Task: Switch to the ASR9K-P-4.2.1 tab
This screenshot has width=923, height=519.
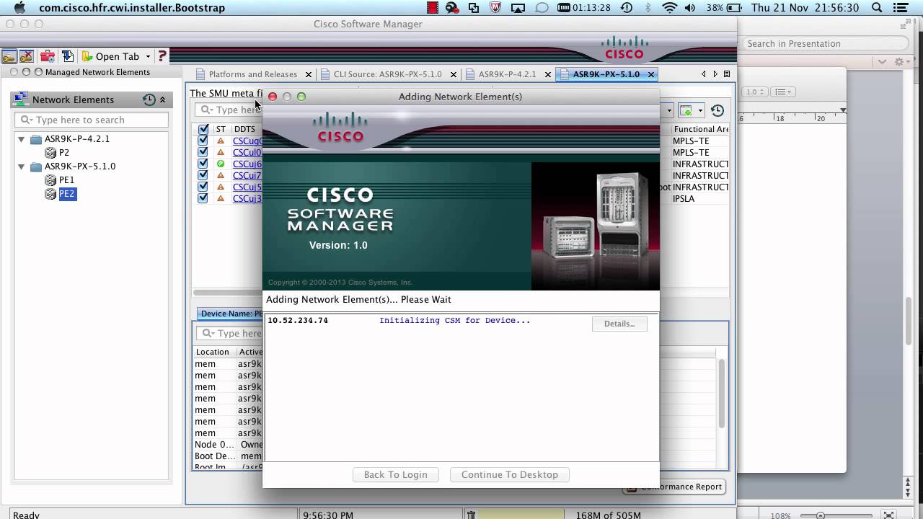Action: pos(507,74)
